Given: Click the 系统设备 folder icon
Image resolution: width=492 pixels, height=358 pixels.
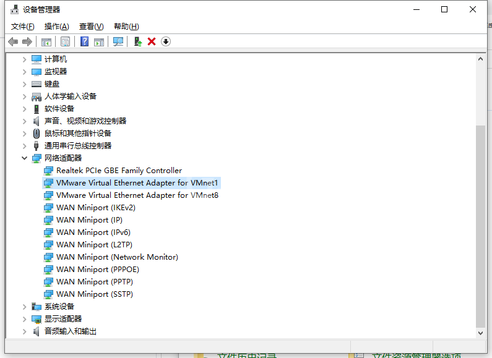Looking at the screenshot, I should click(x=37, y=307).
